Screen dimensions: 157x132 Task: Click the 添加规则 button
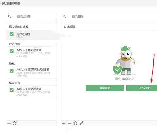pos(105,88)
